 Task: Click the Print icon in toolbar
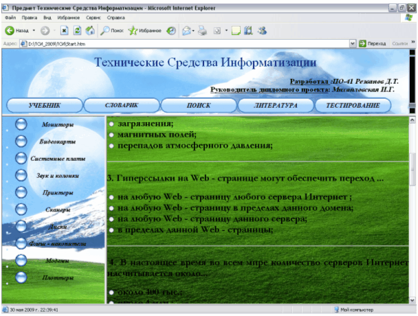click(201, 31)
